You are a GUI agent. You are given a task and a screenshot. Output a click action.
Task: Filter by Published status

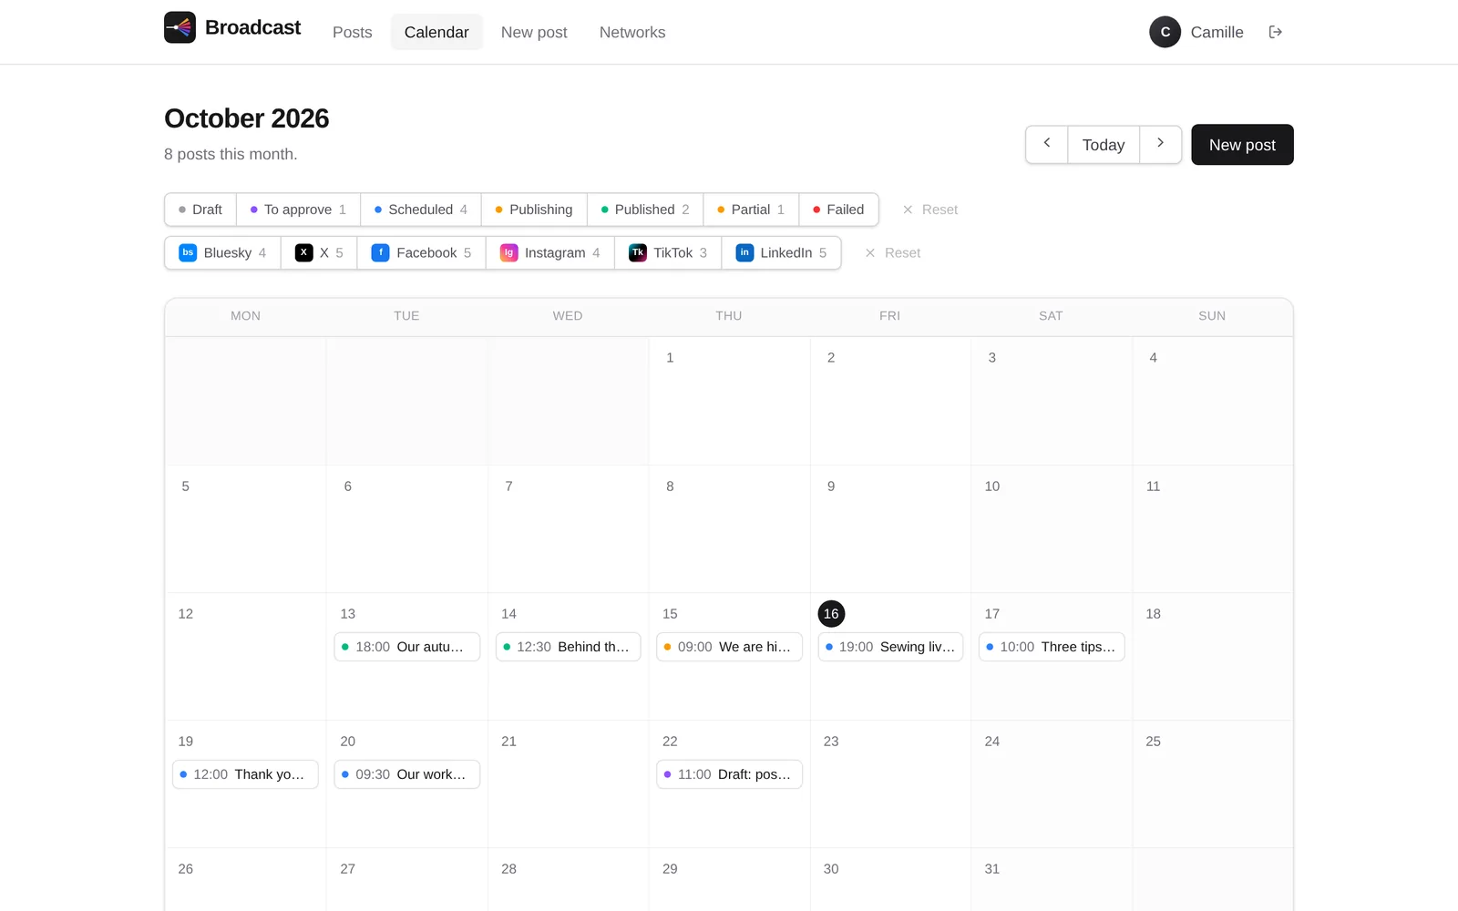pyautogui.click(x=645, y=210)
